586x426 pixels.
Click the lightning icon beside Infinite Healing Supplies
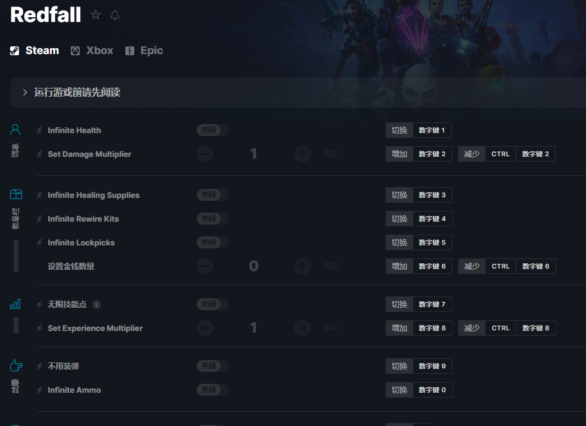[40, 195]
